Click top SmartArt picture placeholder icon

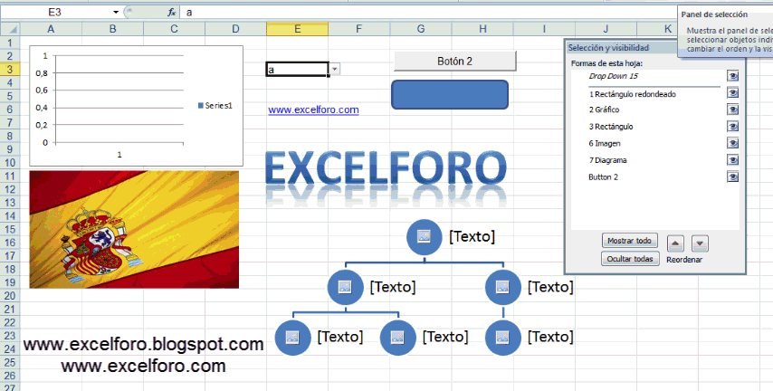tap(424, 236)
